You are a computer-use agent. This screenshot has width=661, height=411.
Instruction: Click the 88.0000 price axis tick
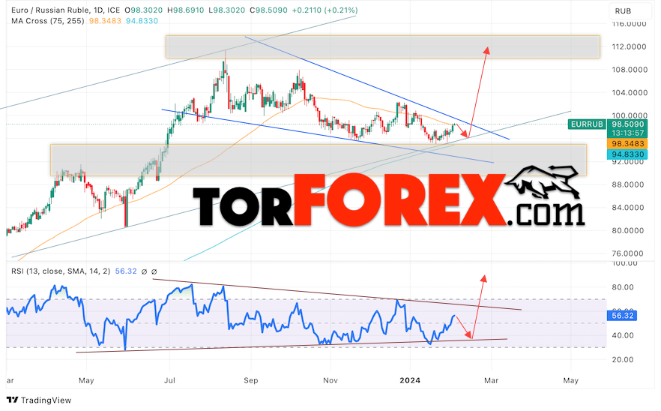coord(629,184)
